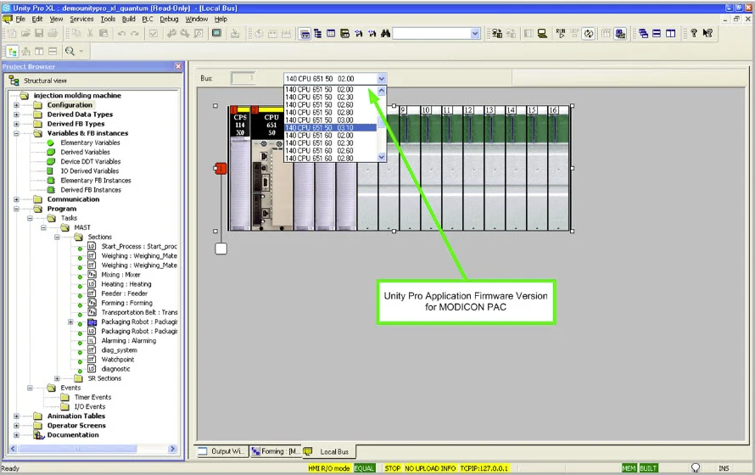Click the Paste clipboard icon

103,33
